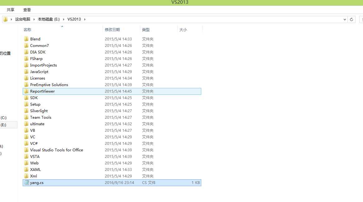The image size is (363, 202).
Task: Select the ReportViewer folder icon
Action: pos(26,91)
